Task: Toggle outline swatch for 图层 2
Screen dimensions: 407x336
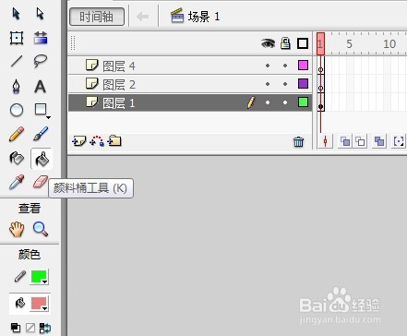Action: click(x=303, y=84)
